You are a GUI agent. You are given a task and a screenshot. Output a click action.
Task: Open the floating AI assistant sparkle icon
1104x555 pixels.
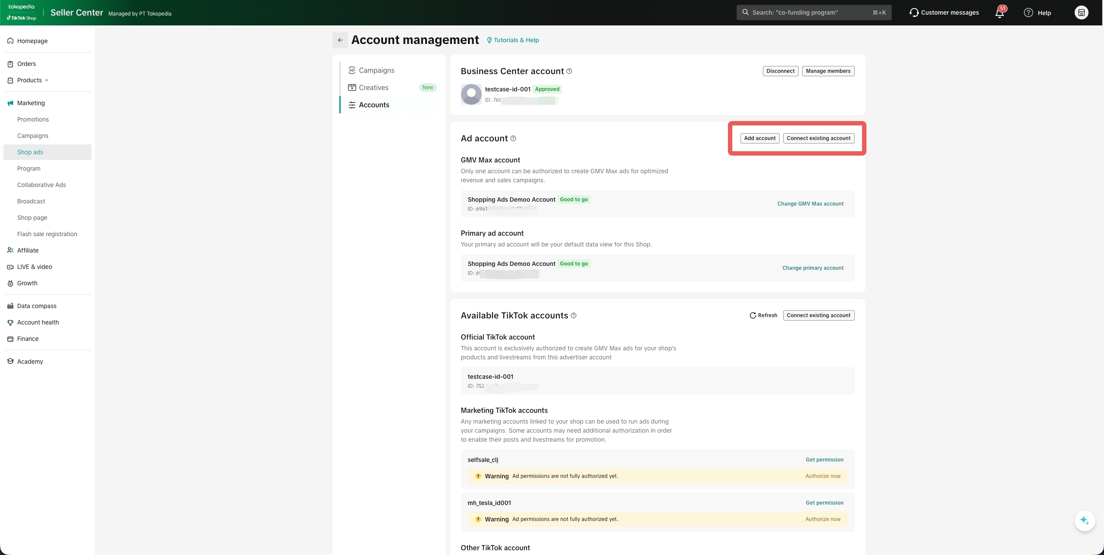(x=1084, y=521)
